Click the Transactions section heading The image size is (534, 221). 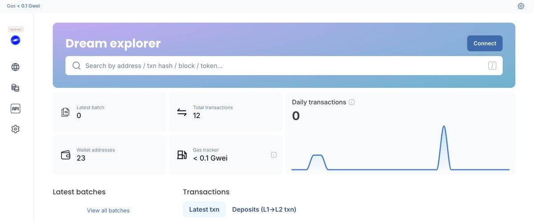click(206, 192)
